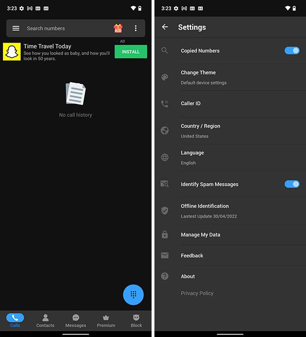Go back from Settings screen
This screenshot has width=306, height=337.
pyautogui.click(x=165, y=27)
